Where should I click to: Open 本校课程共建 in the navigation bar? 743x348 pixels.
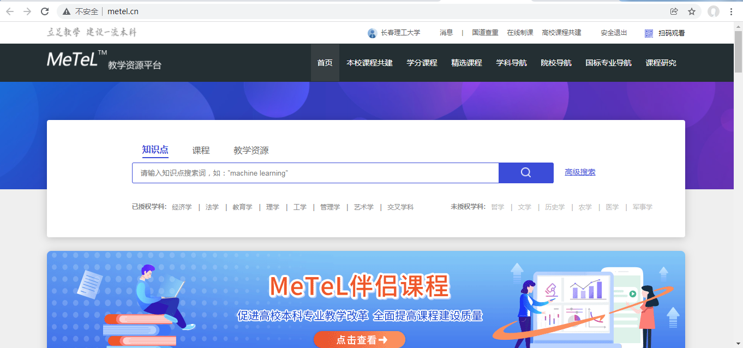coord(370,63)
